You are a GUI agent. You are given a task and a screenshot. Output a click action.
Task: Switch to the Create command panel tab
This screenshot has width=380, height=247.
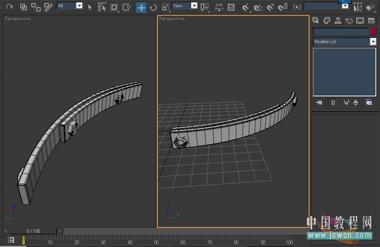click(x=316, y=20)
